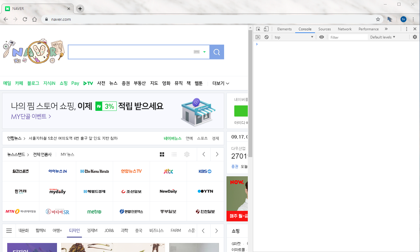The image size is (420, 252).
Task: Go to previous newsstand page
Action: point(204,154)
